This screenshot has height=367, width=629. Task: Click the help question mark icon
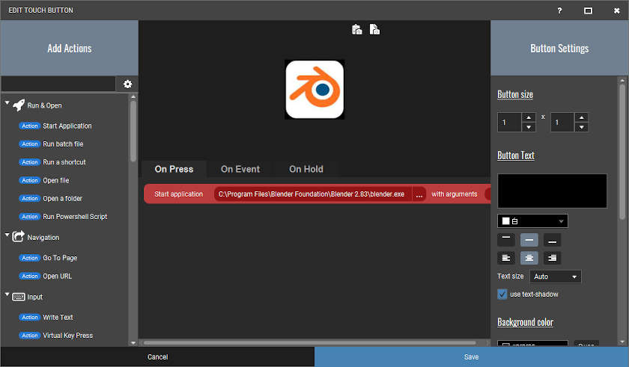click(559, 10)
